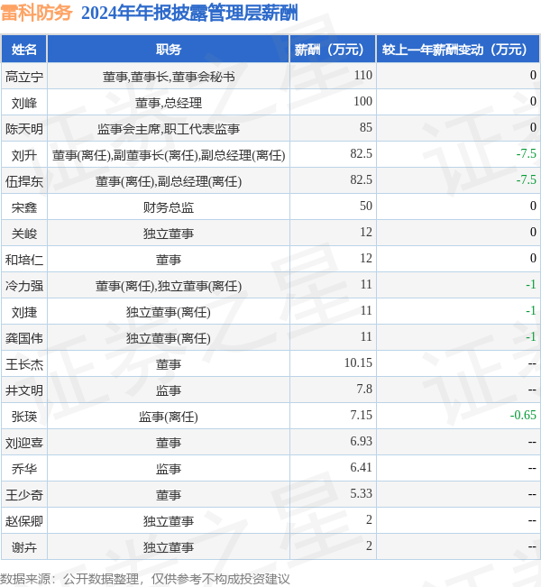Select the name 井文明
The height and width of the screenshot is (587, 541).
pyautogui.click(x=24, y=390)
